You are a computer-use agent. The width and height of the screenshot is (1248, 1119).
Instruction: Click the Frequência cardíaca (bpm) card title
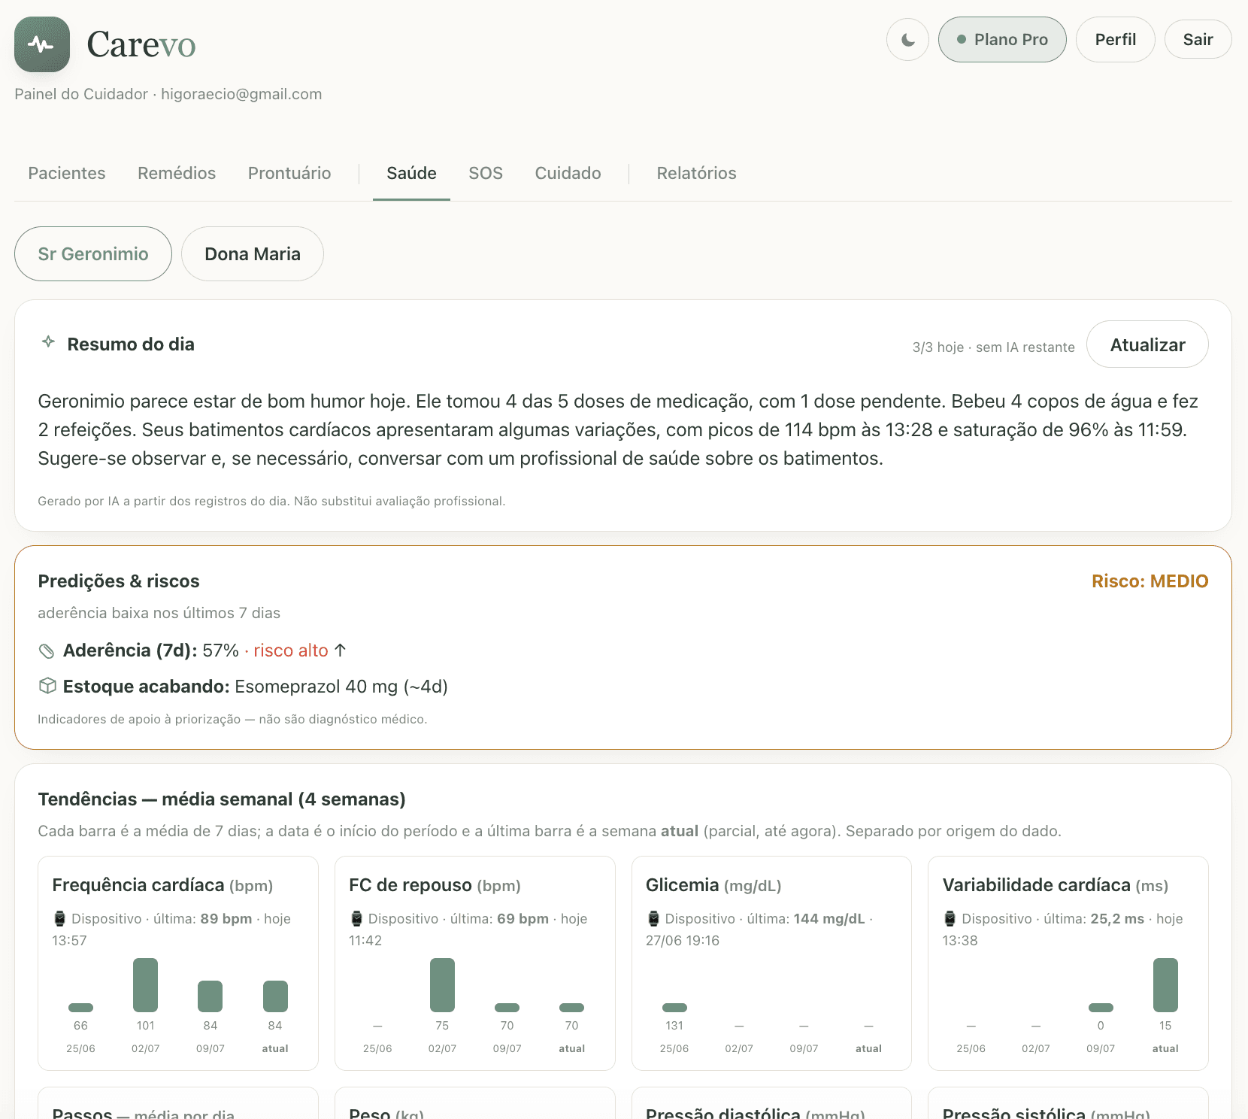tap(162, 885)
